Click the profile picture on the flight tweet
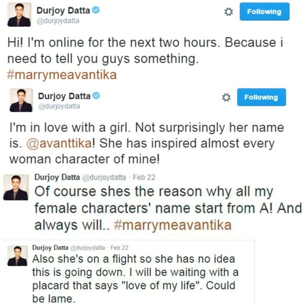Screen dimensions: 304x304 pyautogui.click(x=17, y=256)
